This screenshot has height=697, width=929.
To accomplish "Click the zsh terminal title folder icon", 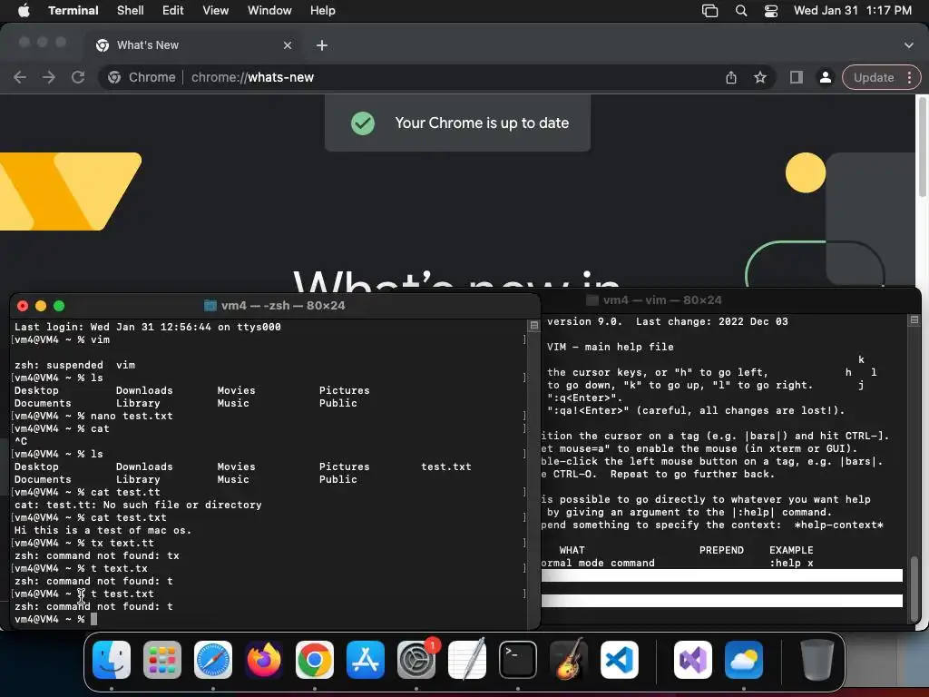I will point(210,306).
